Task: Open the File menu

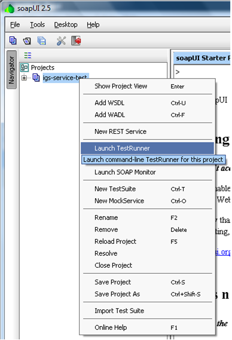Action: pos(15,24)
